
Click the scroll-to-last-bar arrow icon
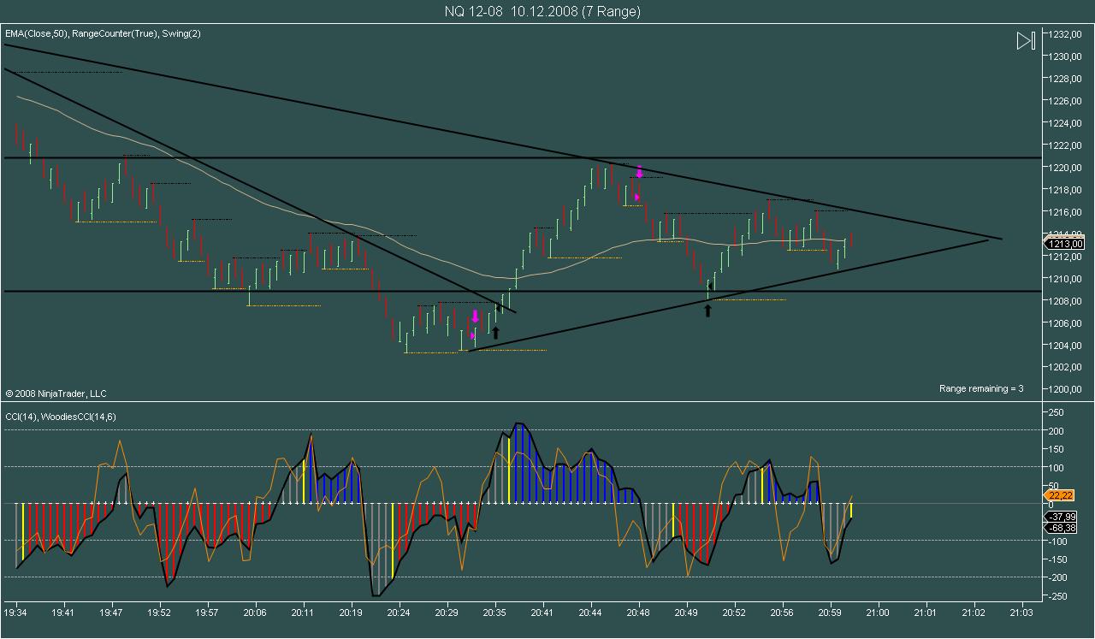coord(1026,40)
